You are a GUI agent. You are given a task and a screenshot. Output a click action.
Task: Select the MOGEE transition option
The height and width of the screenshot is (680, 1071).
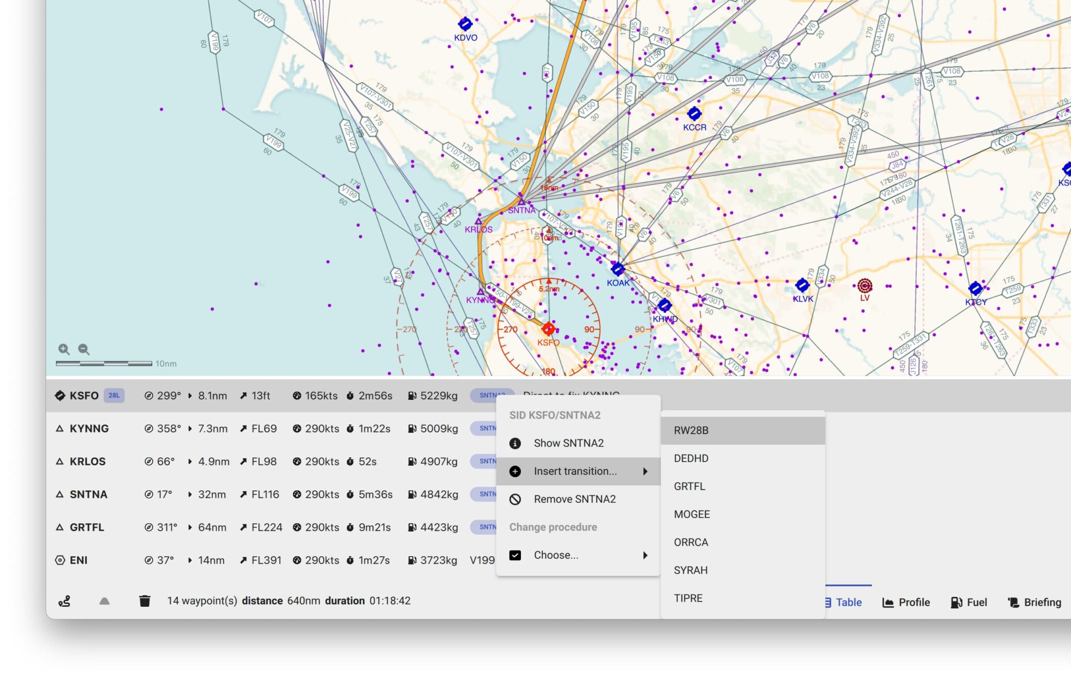click(x=692, y=514)
